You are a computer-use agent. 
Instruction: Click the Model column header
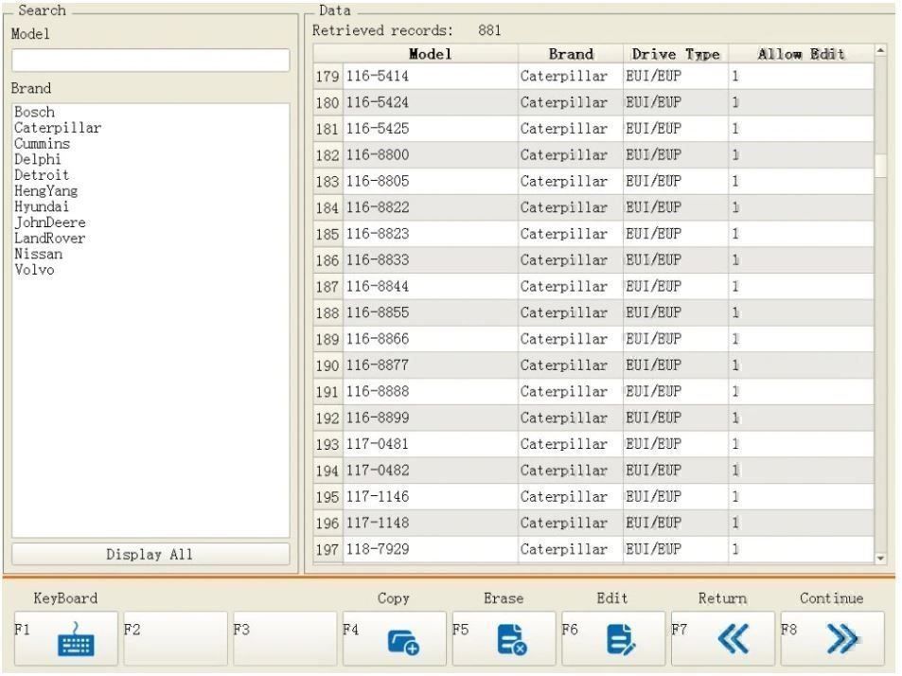[431, 54]
